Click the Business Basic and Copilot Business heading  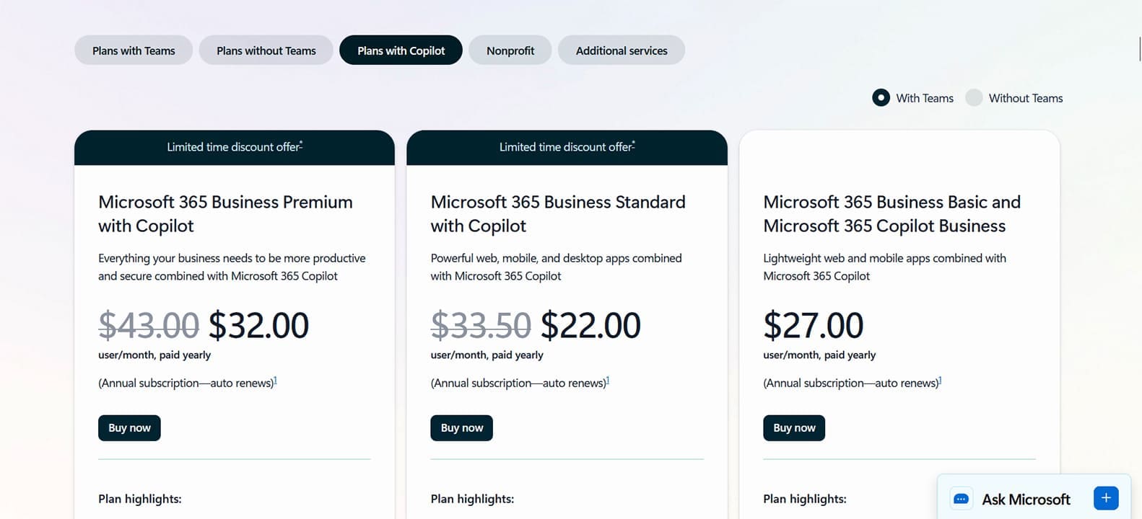[x=892, y=214]
